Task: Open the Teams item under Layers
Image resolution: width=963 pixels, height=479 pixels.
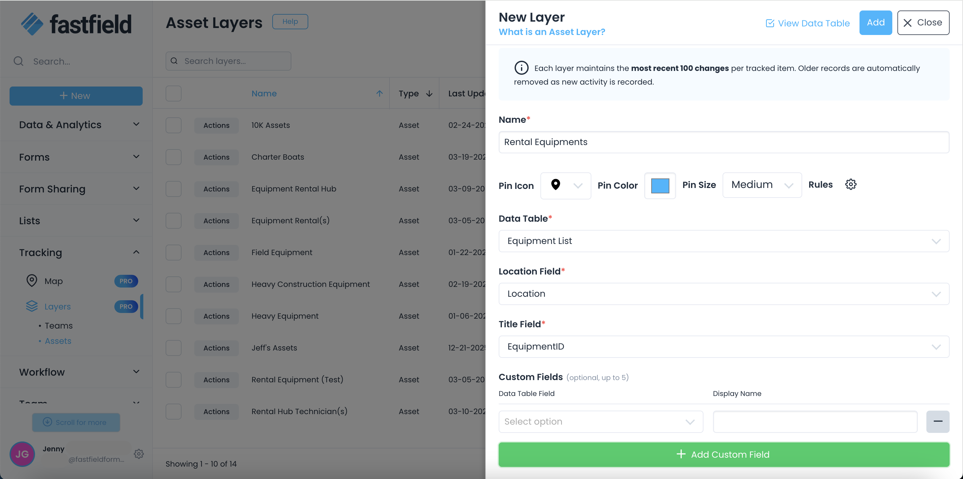Action: pyautogui.click(x=59, y=326)
